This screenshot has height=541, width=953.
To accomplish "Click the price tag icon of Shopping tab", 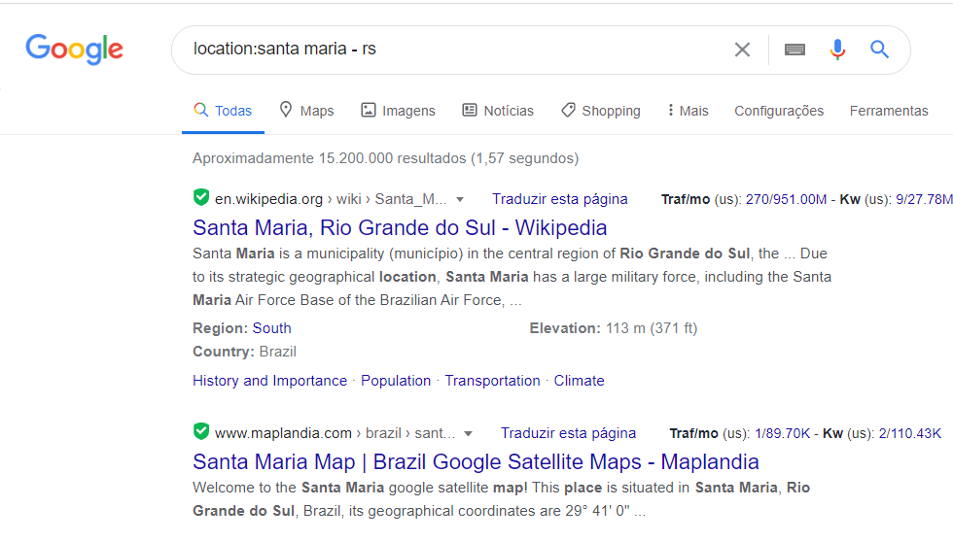I will coord(568,110).
